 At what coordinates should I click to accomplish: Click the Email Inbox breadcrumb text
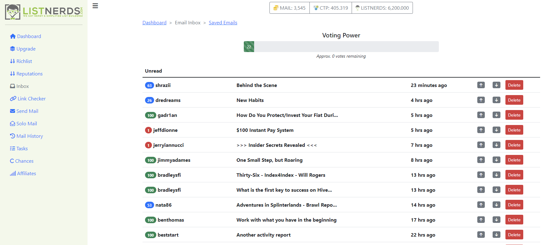click(x=188, y=22)
